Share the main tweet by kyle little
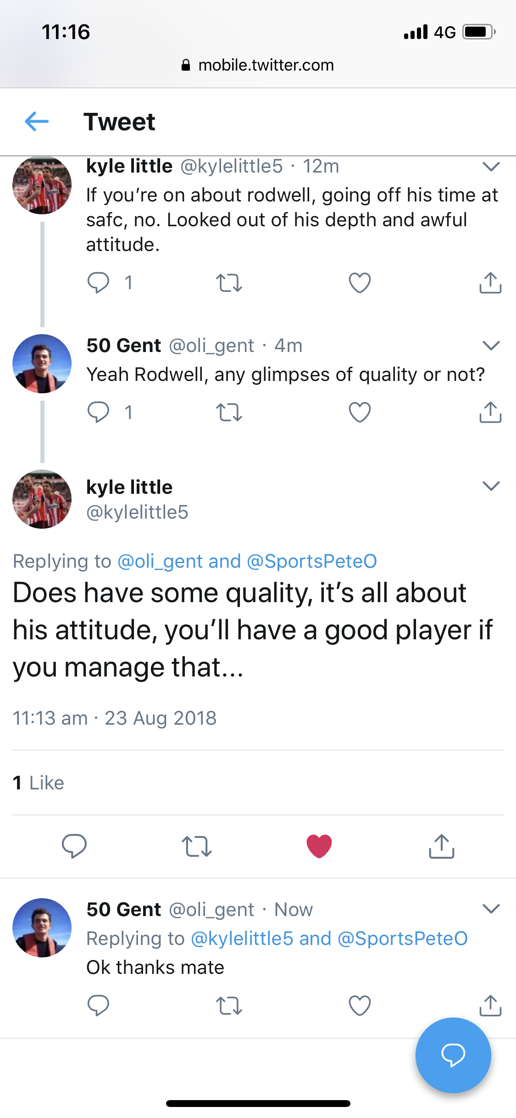 tap(441, 846)
